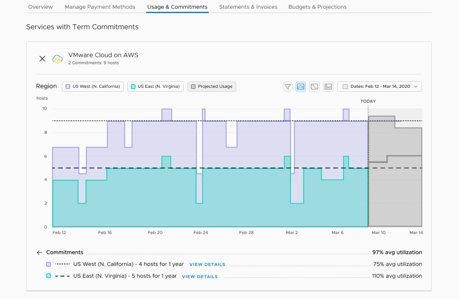
Task: Click the '97% avg utilization' value
Action: (397, 252)
